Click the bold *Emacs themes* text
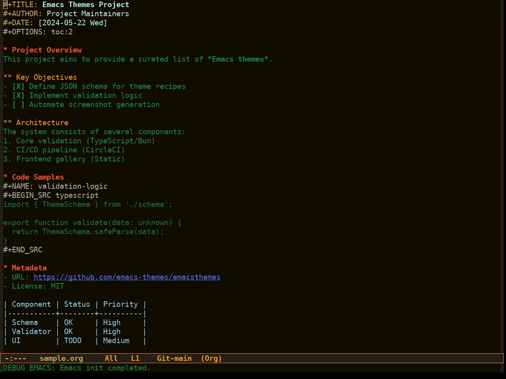 click(238, 59)
